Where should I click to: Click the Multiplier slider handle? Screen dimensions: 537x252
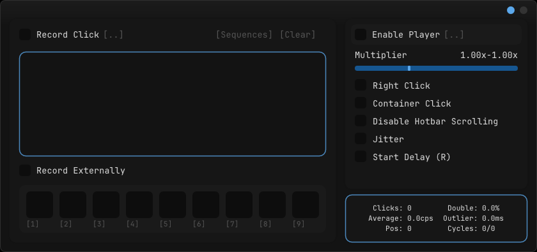tap(409, 68)
